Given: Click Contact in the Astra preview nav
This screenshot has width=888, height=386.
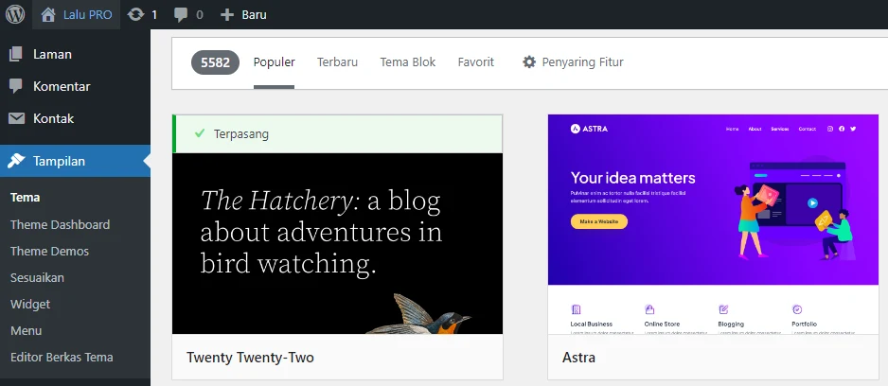Looking at the screenshot, I should pos(807,129).
